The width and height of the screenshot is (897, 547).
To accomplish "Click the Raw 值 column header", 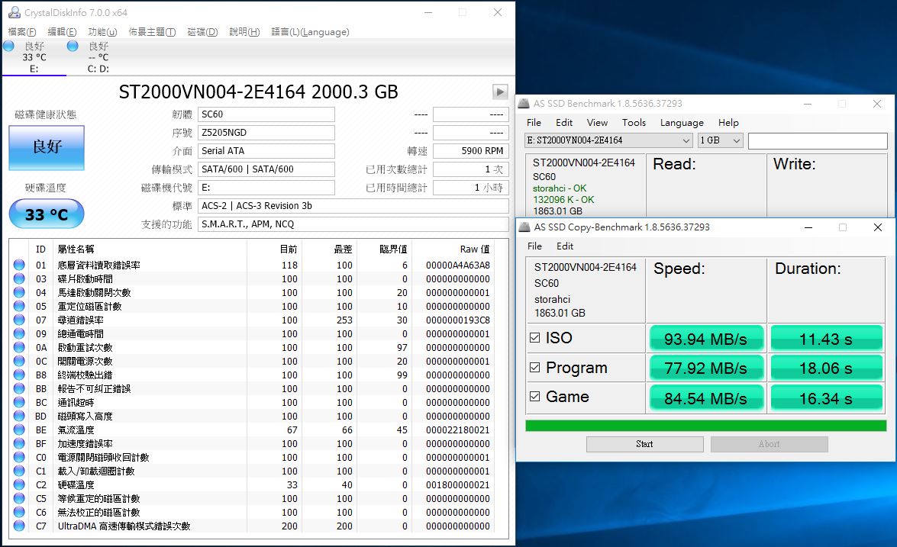I will click(x=475, y=249).
